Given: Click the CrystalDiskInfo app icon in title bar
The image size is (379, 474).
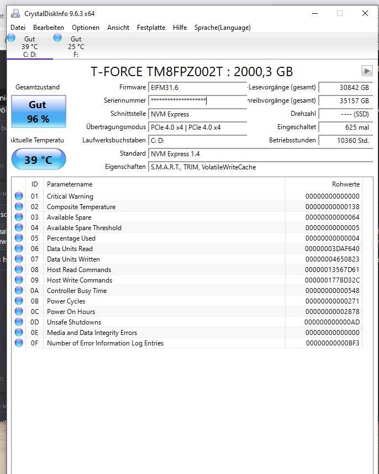Looking at the screenshot, I should 15,14.
